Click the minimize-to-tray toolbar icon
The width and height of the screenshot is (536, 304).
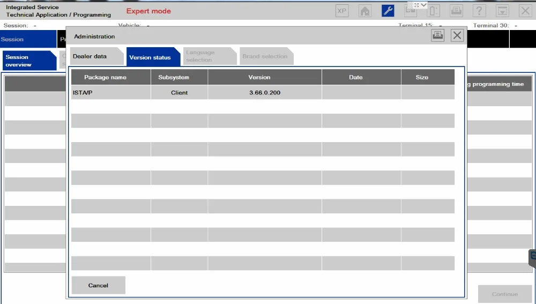502,11
